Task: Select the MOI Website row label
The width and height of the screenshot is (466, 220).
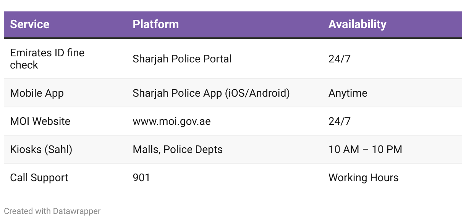Action: tap(40, 121)
